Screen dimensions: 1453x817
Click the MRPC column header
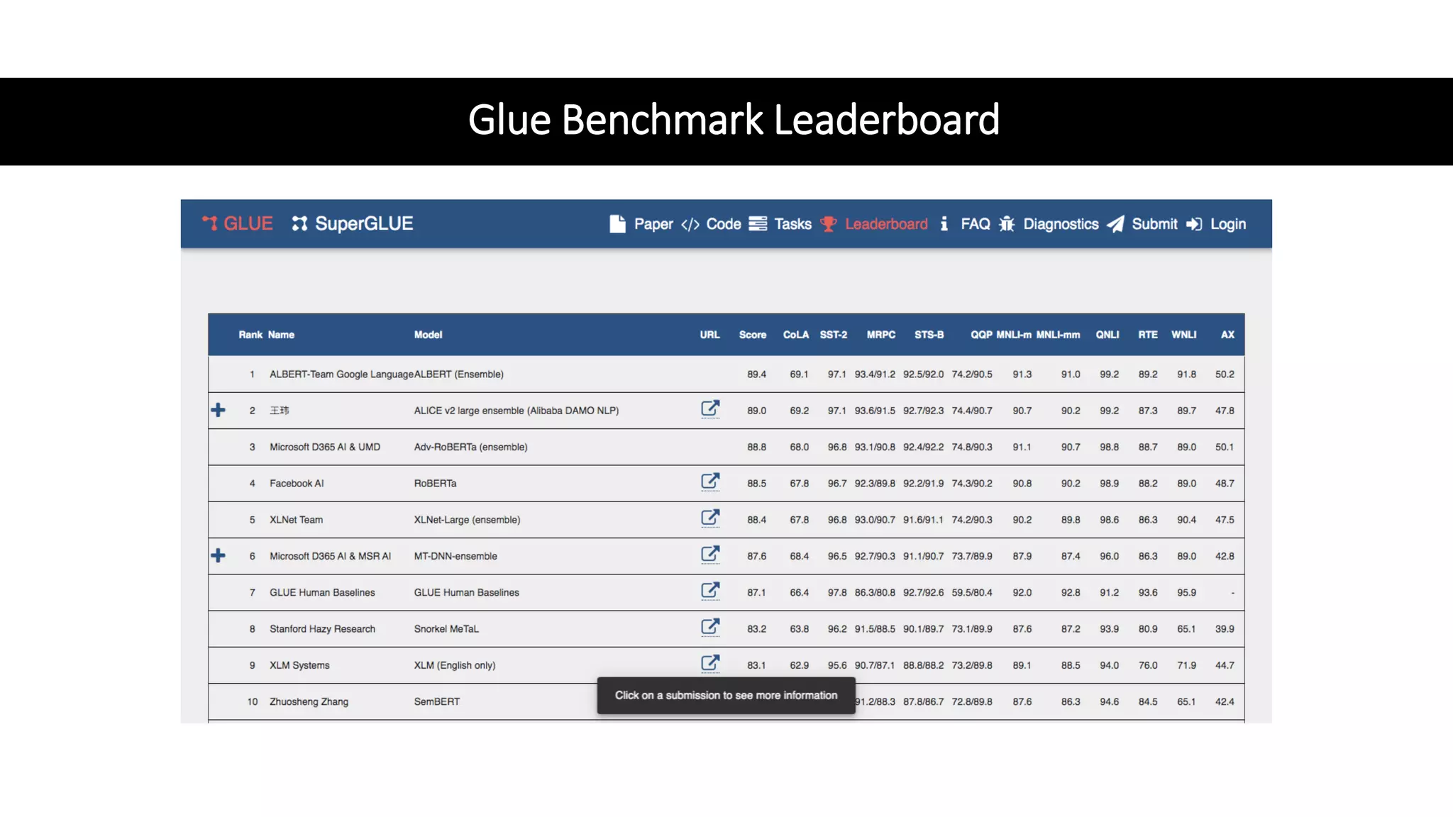[x=881, y=335]
